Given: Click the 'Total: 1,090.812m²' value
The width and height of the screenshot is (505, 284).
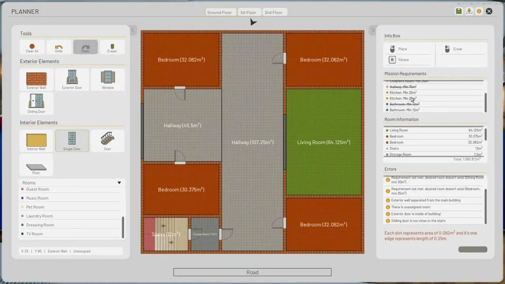Looking at the screenshot, I should pos(468,159).
